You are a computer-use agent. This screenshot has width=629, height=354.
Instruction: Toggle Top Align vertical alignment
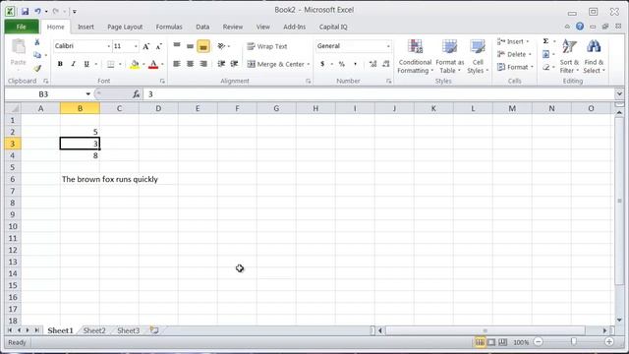177,46
